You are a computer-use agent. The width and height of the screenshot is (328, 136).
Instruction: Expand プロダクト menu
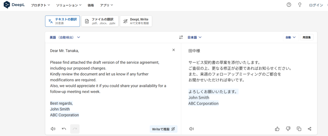pos(40,5)
